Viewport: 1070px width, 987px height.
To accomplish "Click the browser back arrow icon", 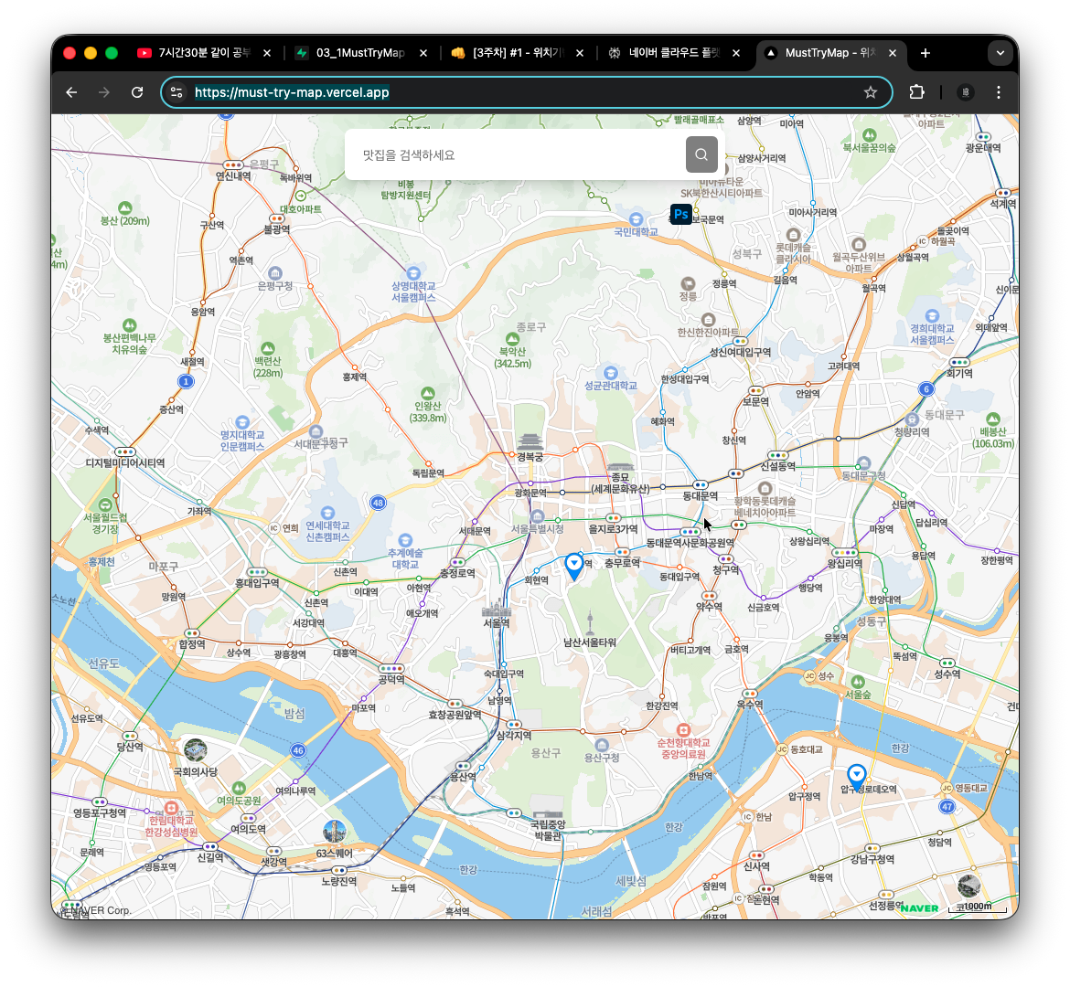I will point(70,92).
